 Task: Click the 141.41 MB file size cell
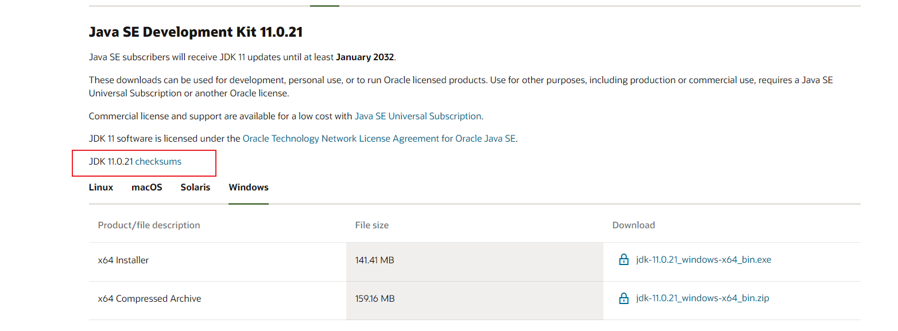pyautogui.click(x=374, y=260)
